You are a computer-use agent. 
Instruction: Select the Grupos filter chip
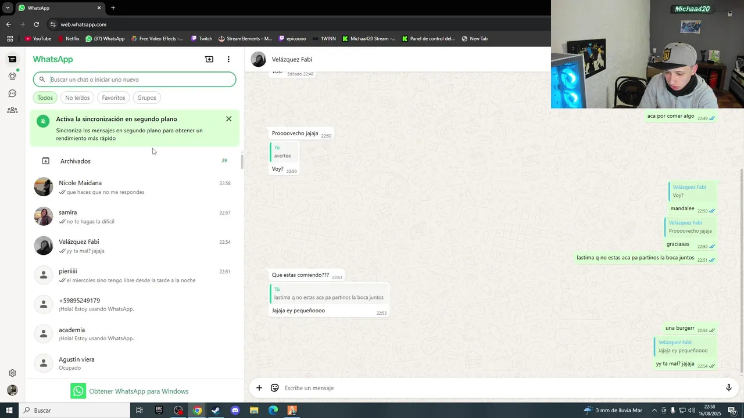(x=146, y=98)
